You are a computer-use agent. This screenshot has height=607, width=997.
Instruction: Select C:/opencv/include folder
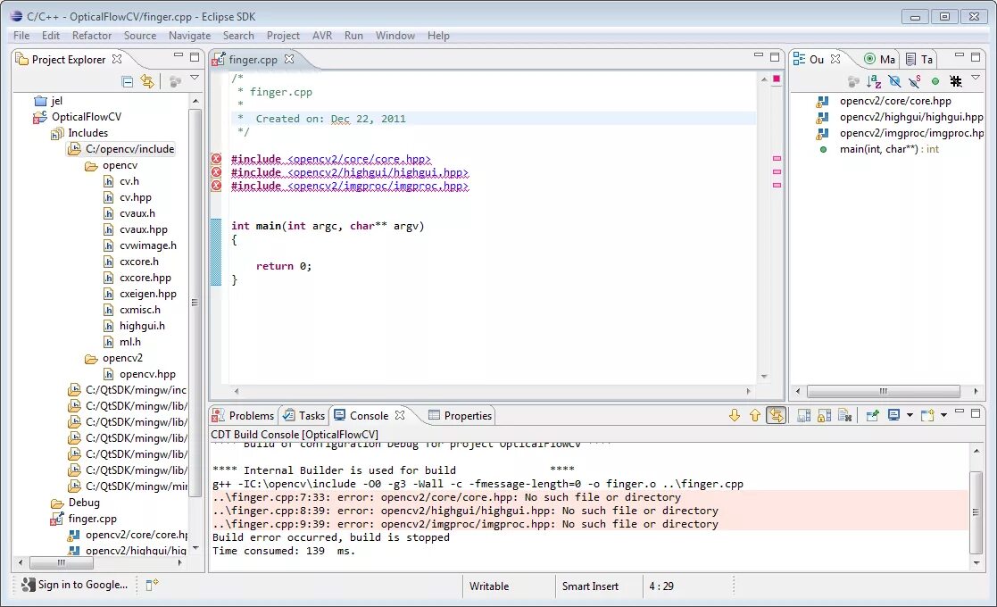click(120, 149)
